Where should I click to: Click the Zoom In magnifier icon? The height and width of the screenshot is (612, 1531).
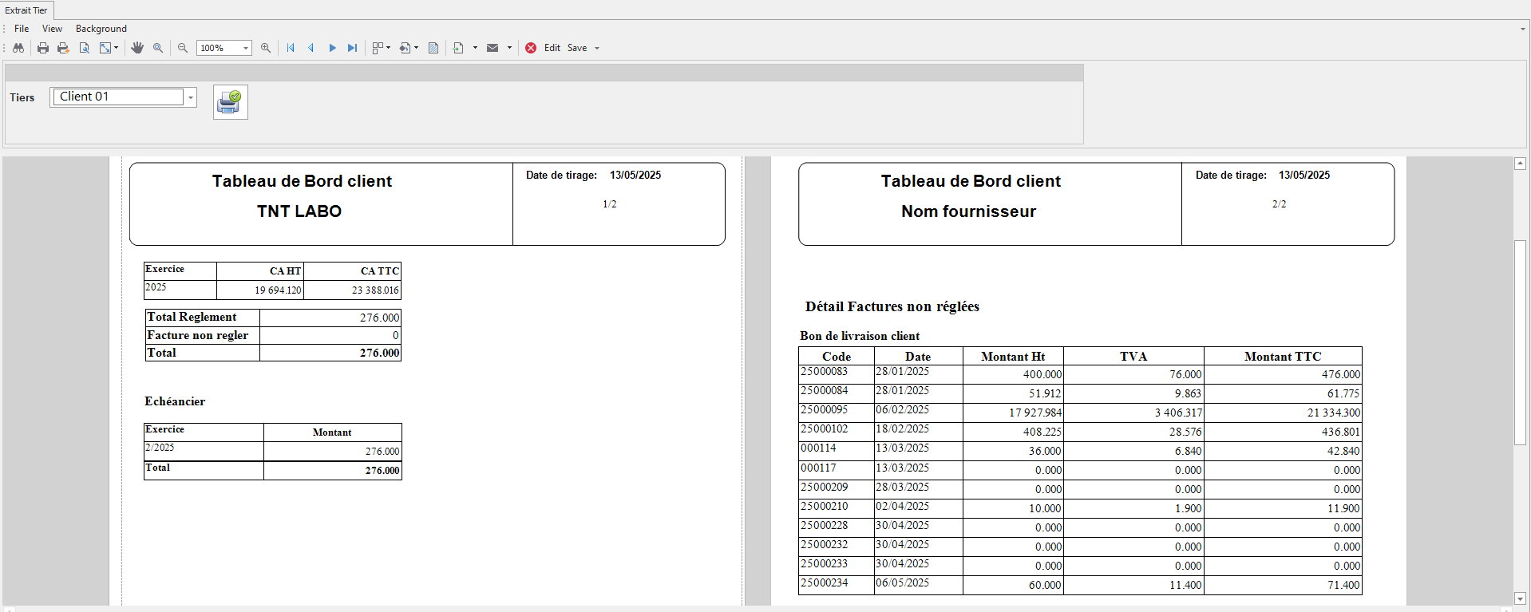click(x=266, y=48)
